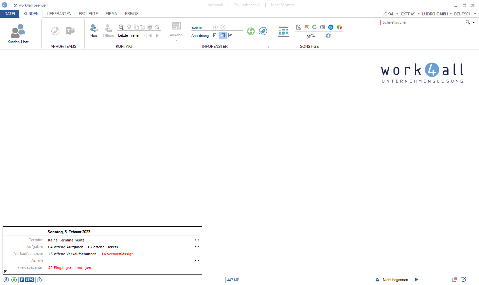Click the blue info icon in status bar
Image resolution: width=479 pixels, height=285 pixels.
tap(6, 280)
